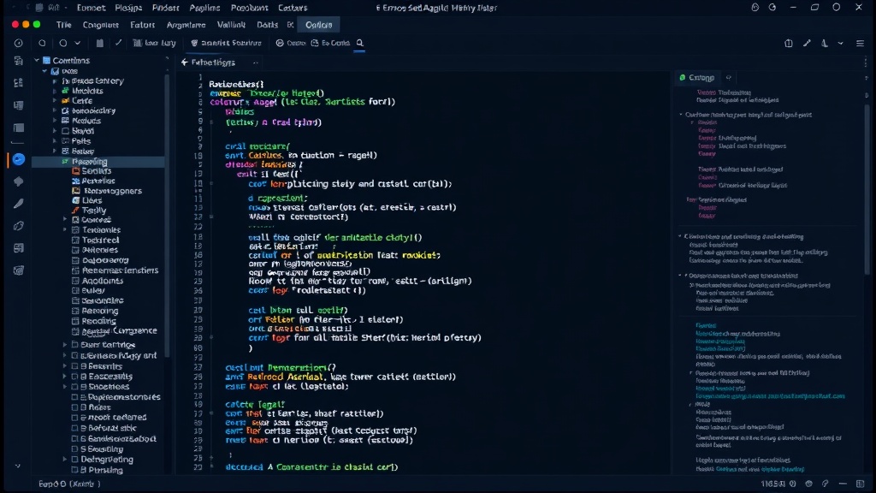Select the tag-shaped icon below blue circle
The width and height of the screenshot is (876, 493).
tap(19, 181)
